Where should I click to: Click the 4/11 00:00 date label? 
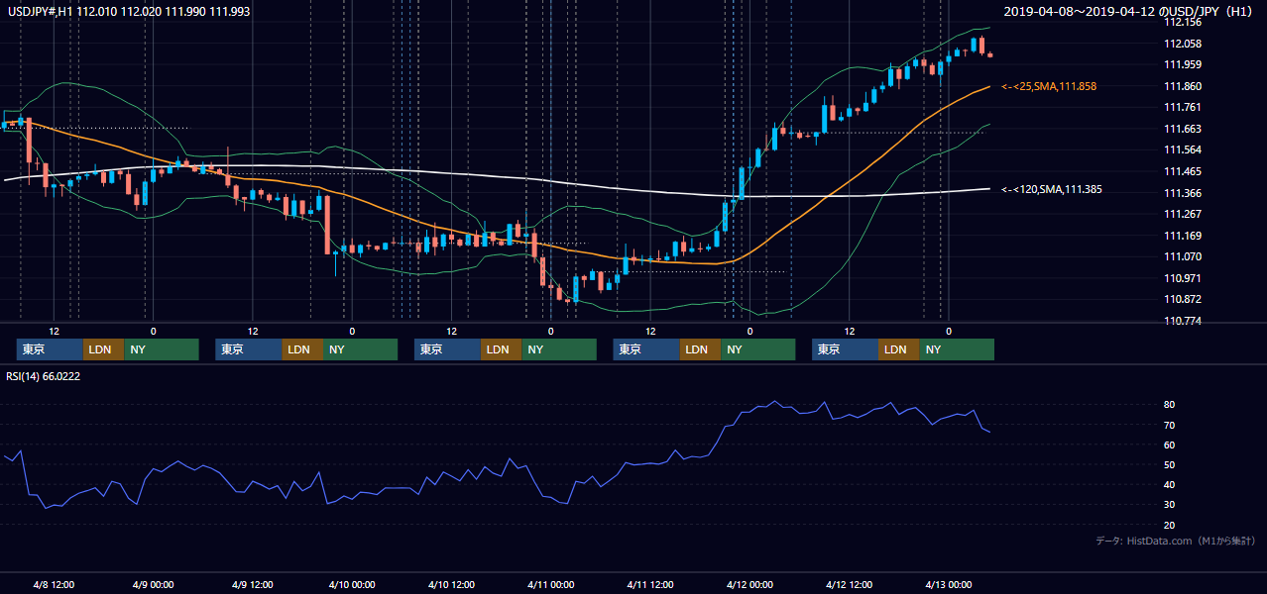pos(551,584)
